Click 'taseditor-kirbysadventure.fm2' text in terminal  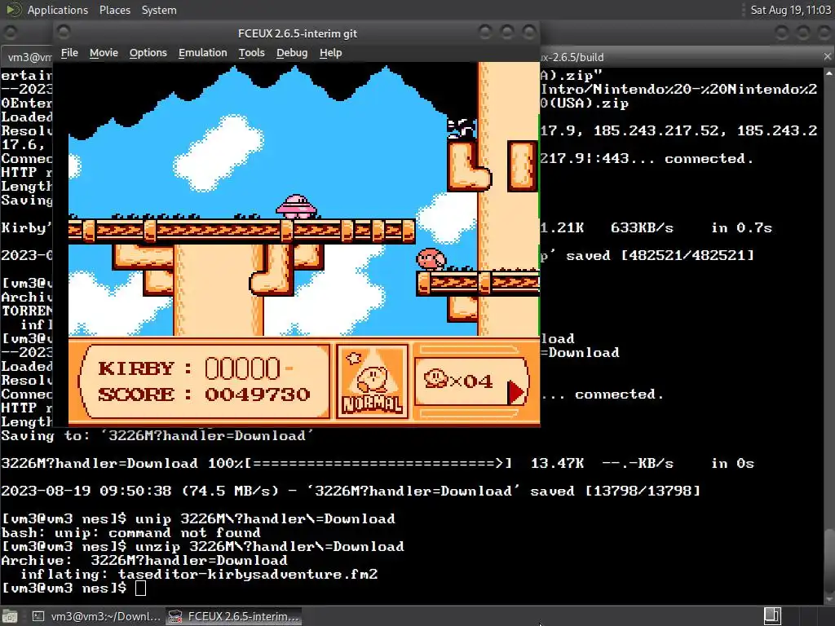coord(248,575)
